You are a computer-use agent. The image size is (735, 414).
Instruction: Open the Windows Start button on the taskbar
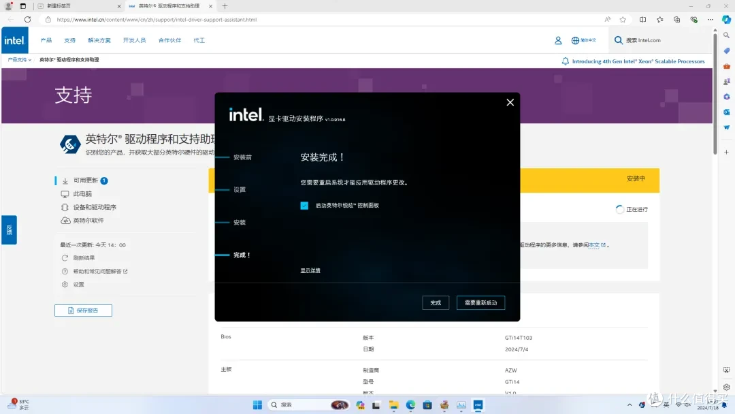click(257, 405)
